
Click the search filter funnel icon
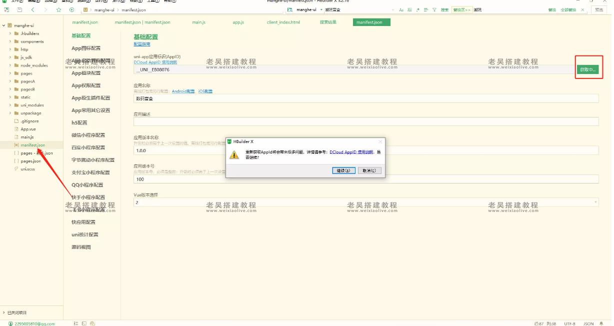tap(433, 10)
